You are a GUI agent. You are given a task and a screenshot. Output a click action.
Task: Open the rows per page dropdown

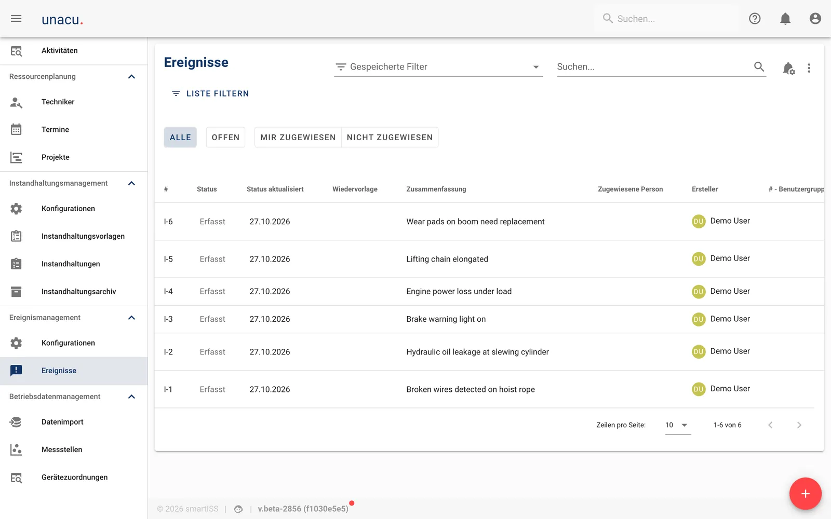(x=678, y=425)
